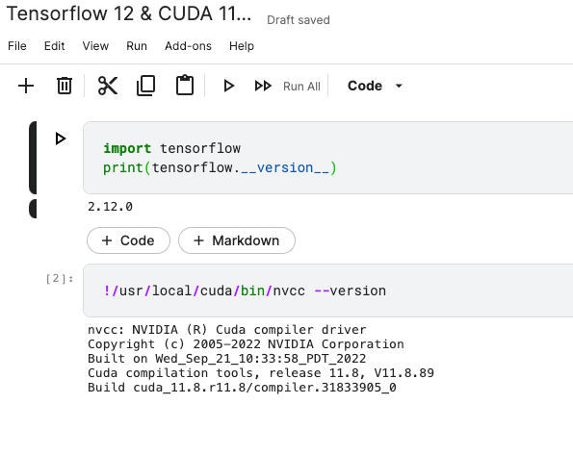Click inside the nvcc --version code cell
This screenshot has height=455, width=573.
(327, 291)
